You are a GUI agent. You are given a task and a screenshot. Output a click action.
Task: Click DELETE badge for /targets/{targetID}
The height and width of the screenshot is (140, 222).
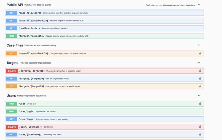[12, 71]
